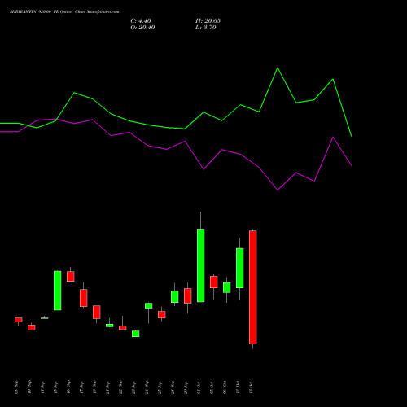Select the green candlestick above 24 Sep
Image resolution: width=407 pixels, height=407 pixels.
[x=149, y=306]
